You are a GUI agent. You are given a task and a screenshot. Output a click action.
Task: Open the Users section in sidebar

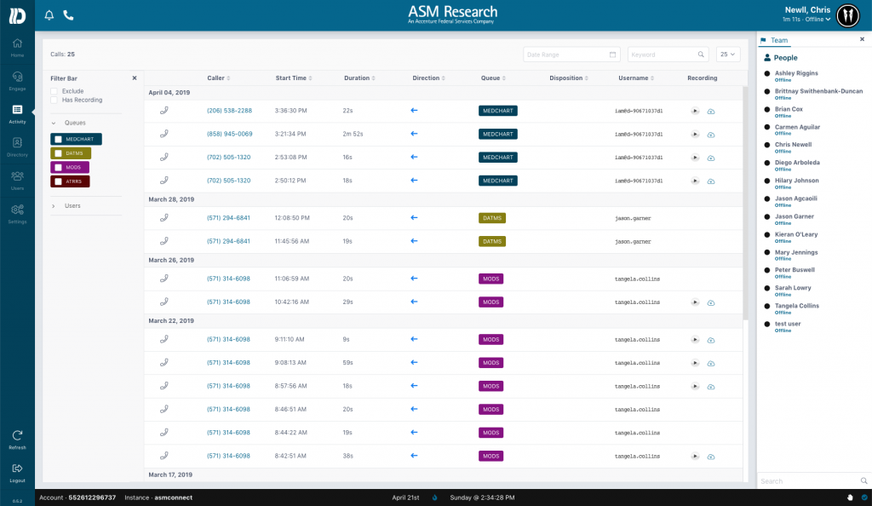[17, 181]
